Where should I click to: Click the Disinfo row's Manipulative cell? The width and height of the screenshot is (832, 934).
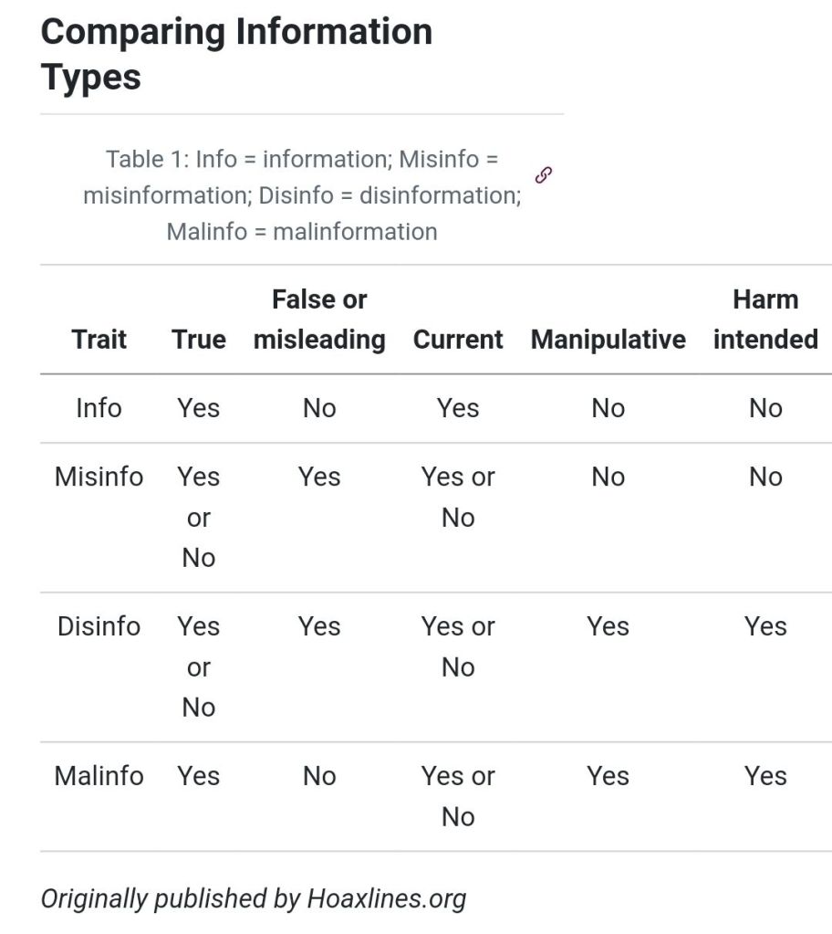click(608, 626)
